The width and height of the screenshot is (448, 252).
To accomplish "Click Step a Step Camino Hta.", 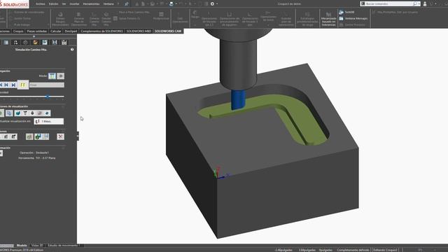I will click(134, 13).
